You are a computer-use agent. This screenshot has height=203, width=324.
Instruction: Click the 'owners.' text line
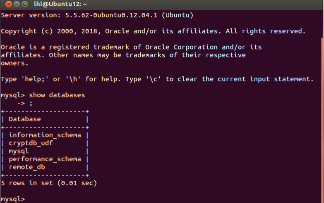(14, 63)
